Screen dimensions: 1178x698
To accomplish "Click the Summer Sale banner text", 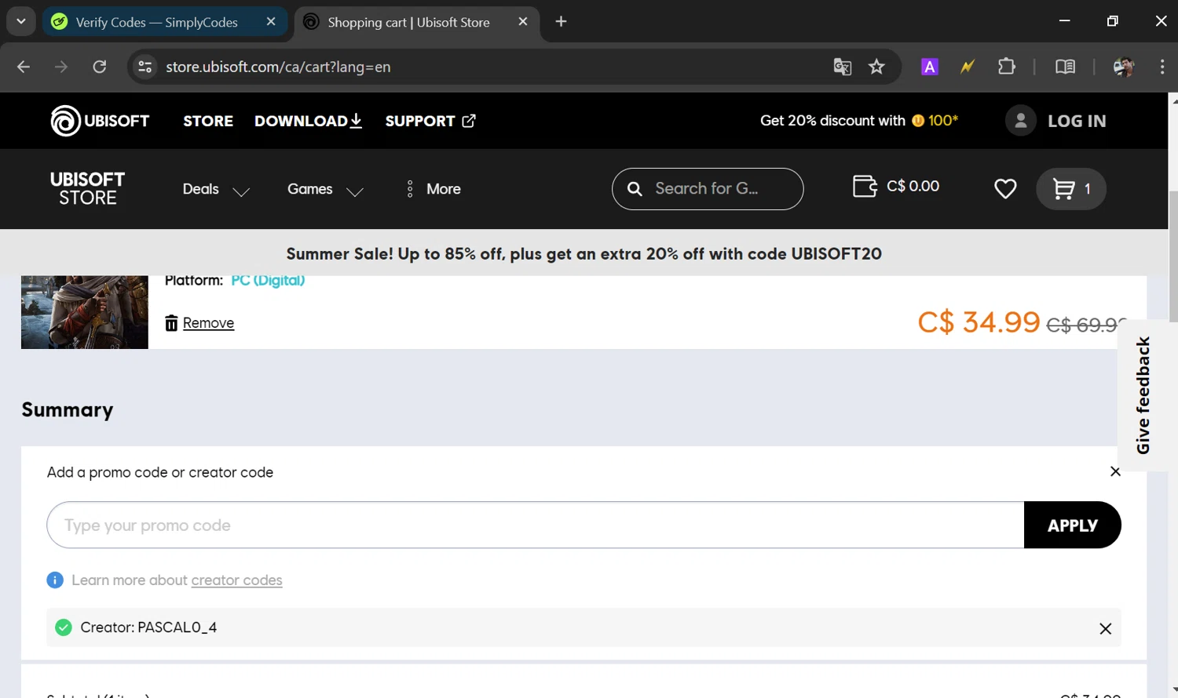I will coord(584,254).
